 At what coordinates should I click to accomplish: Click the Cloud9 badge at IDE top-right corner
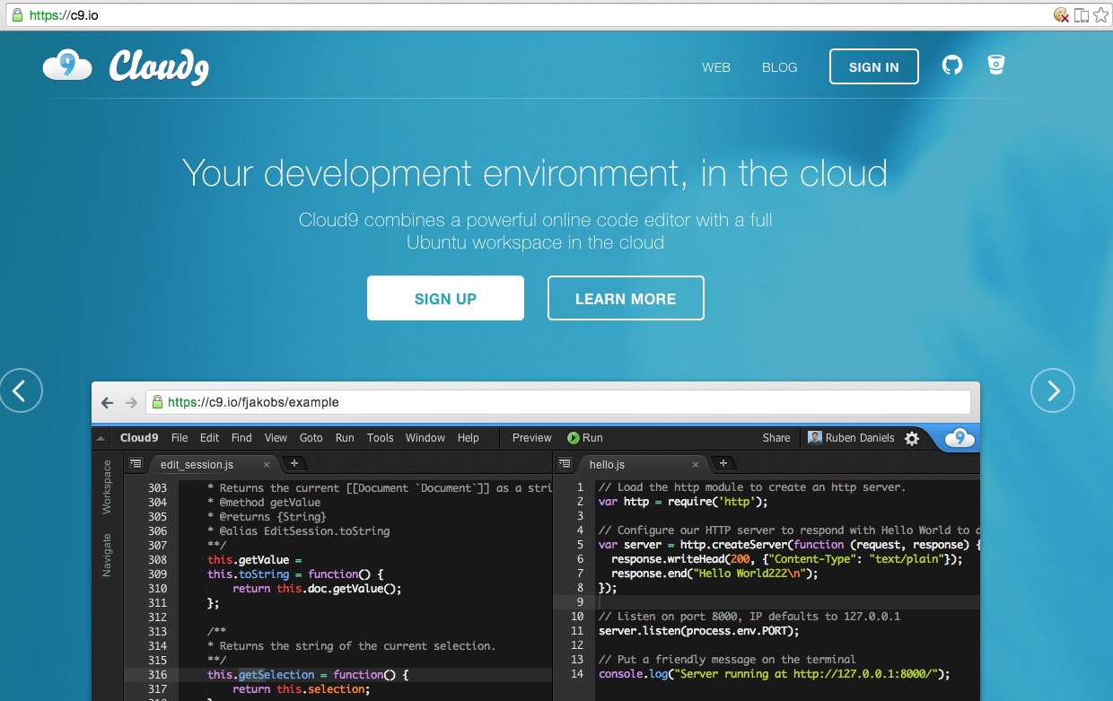tap(959, 438)
